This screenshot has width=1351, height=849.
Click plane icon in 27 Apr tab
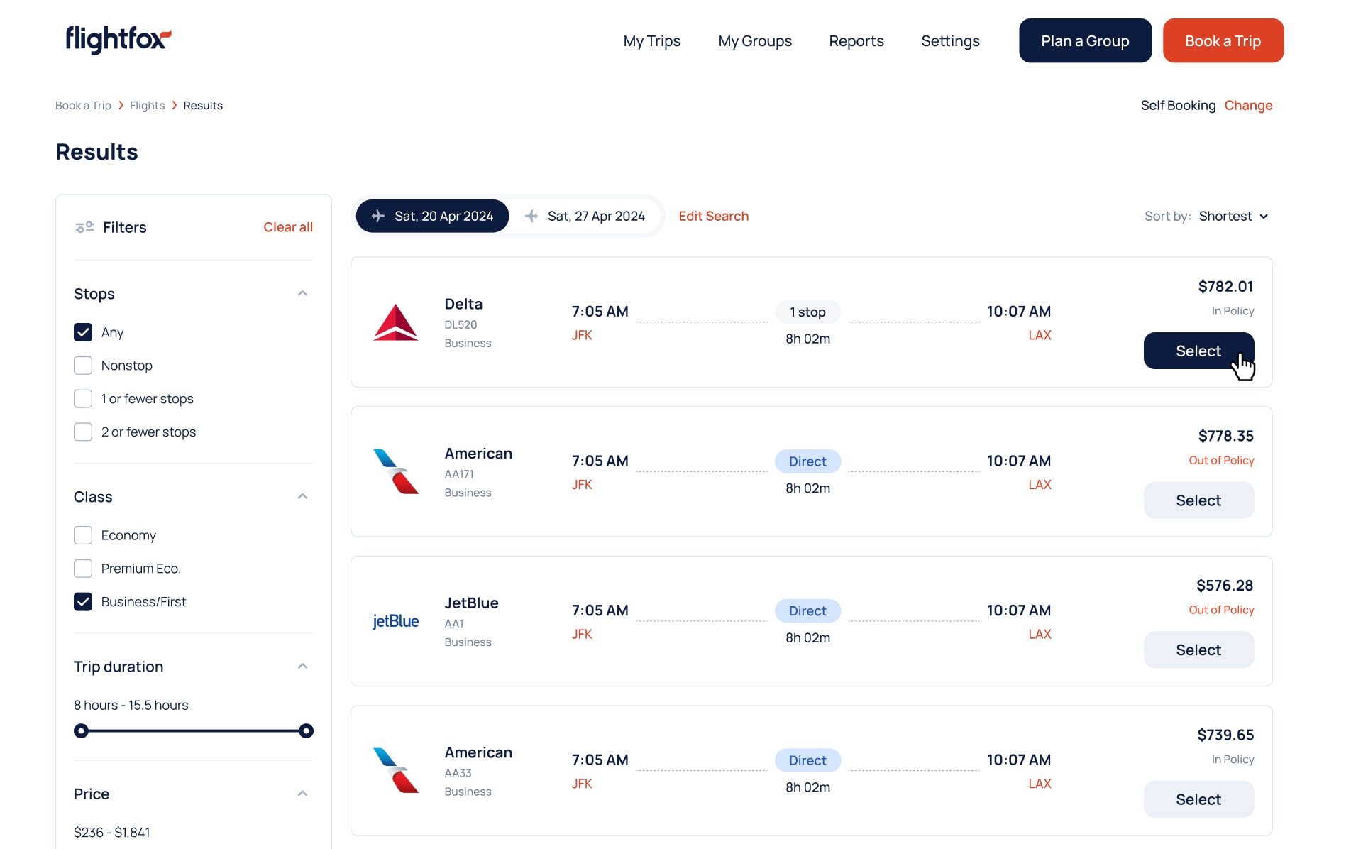531,216
